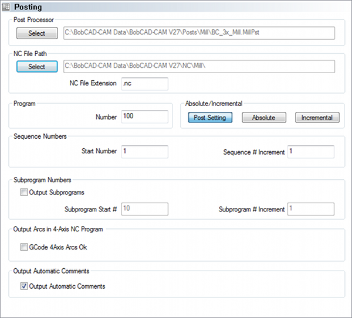
Task: Click the Program Number field
Action: 144,117
